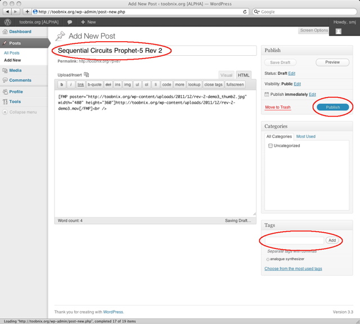Edit the Publish immediately schedule
This screenshot has height=324, width=360.
[x=312, y=95]
